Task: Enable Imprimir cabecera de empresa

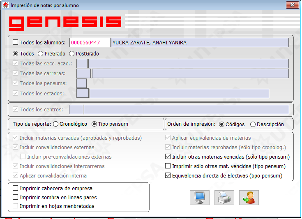Action: (x=16, y=188)
